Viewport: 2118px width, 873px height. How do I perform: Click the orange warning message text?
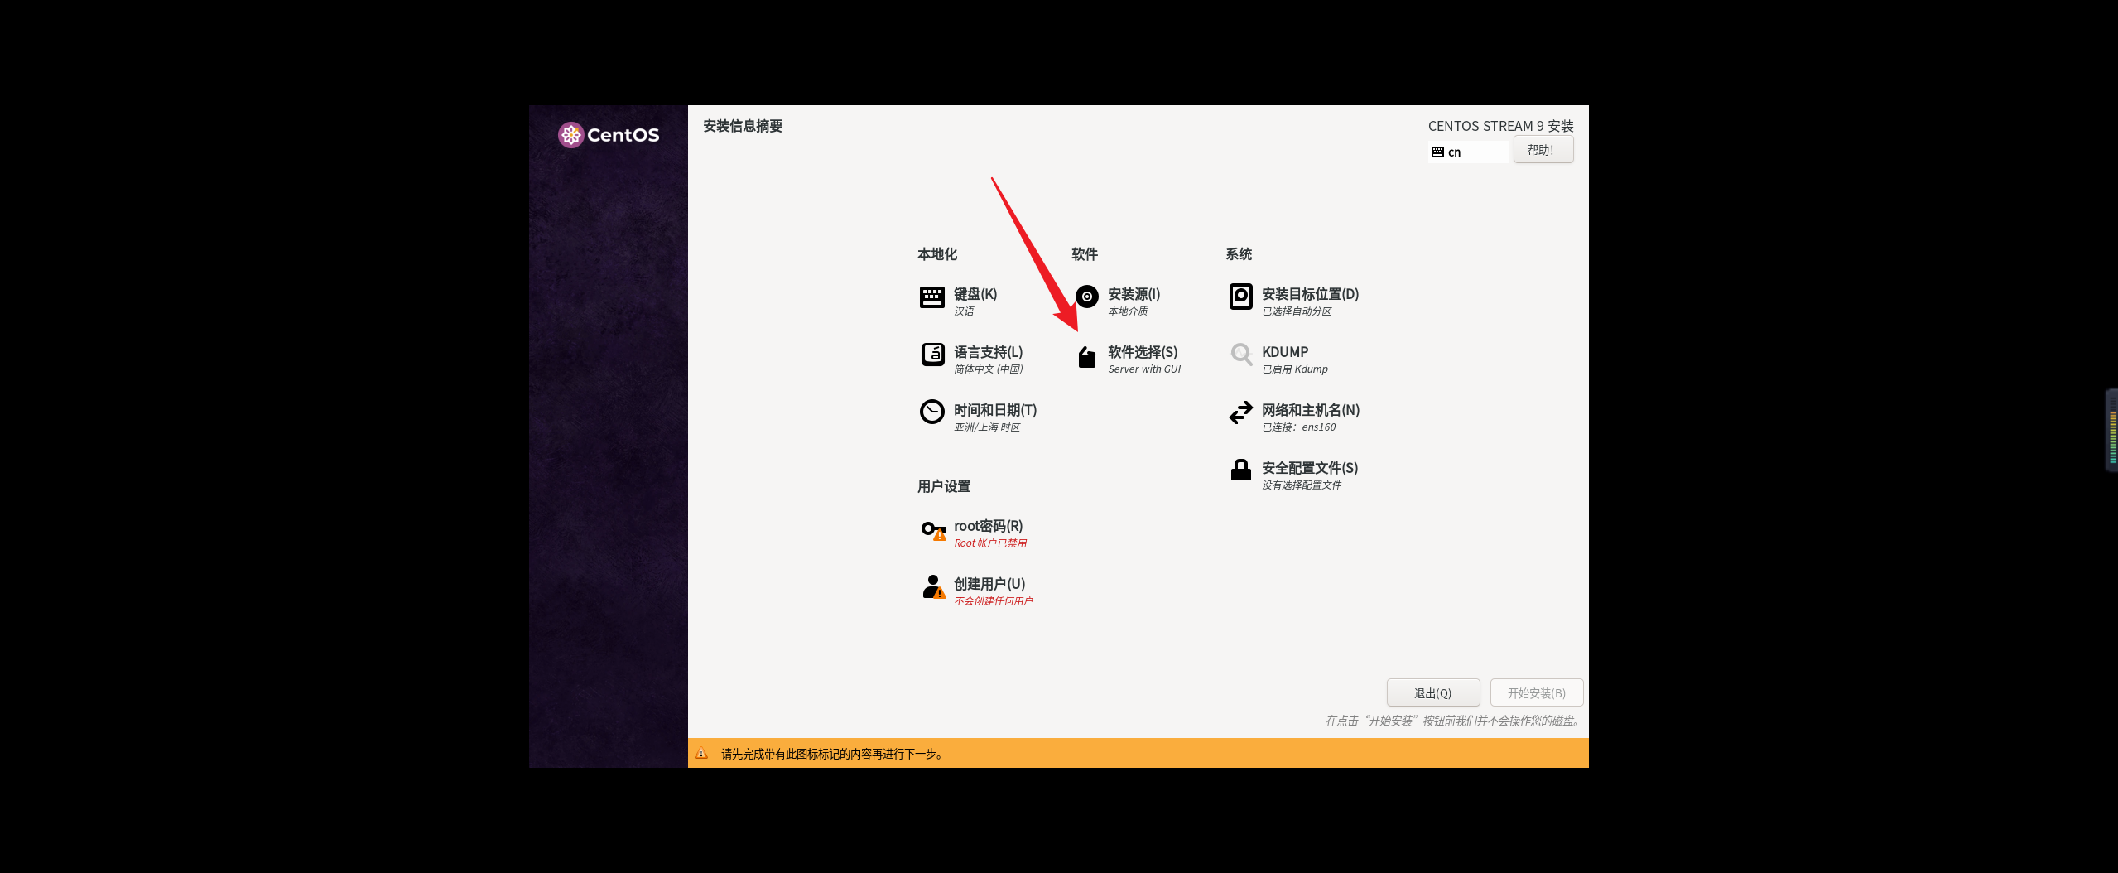click(x=832, y=754)
